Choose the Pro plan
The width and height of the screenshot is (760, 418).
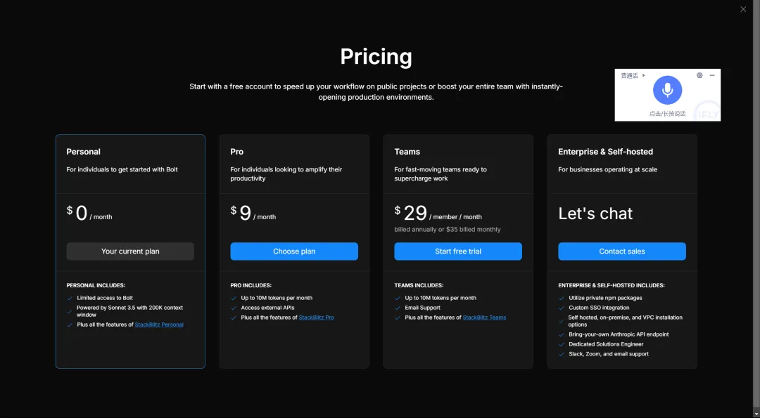[x=294, y=251]
